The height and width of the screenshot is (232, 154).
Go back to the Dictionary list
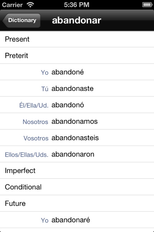tap(21, 20)
